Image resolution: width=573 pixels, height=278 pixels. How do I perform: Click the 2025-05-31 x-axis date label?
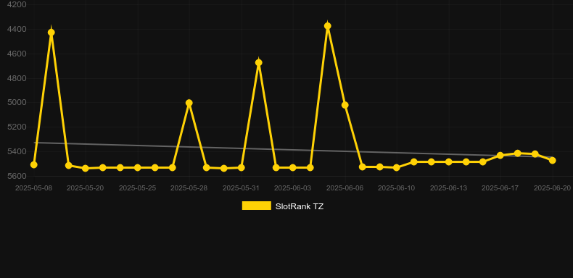coord(241,188)
